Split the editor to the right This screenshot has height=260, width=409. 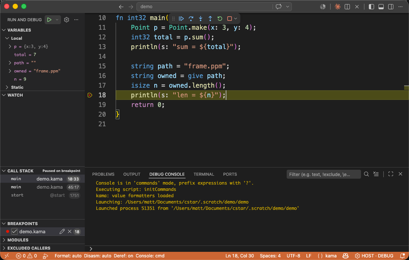tap(347, 7)
